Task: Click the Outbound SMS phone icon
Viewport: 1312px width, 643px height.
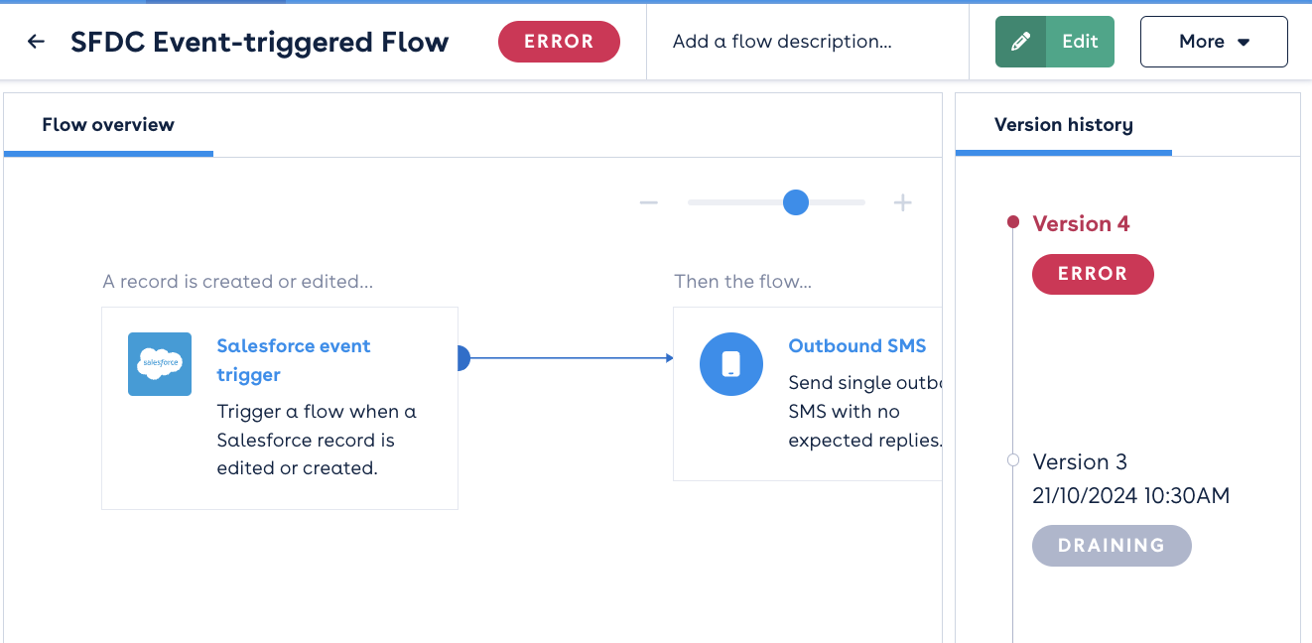Action: coord(731,364)
